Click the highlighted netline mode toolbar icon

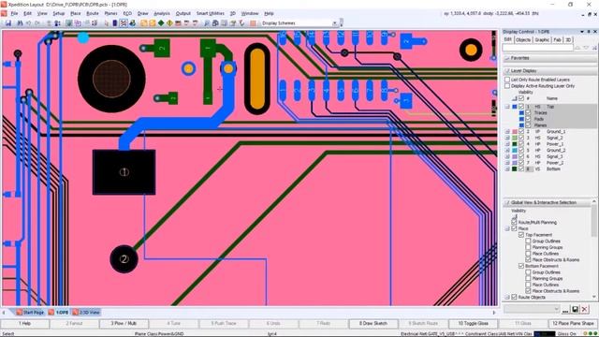(124, 23)
